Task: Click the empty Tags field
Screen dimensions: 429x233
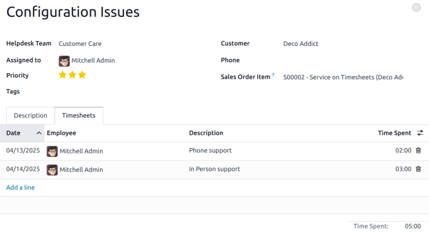Action: point(112,92)
